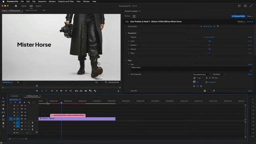Click Mark Out in Program monitor
This screenshot has width=256, height=144.
click(x=46, y=91)
